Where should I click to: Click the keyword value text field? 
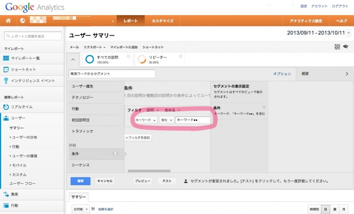[x=192, y=120]
